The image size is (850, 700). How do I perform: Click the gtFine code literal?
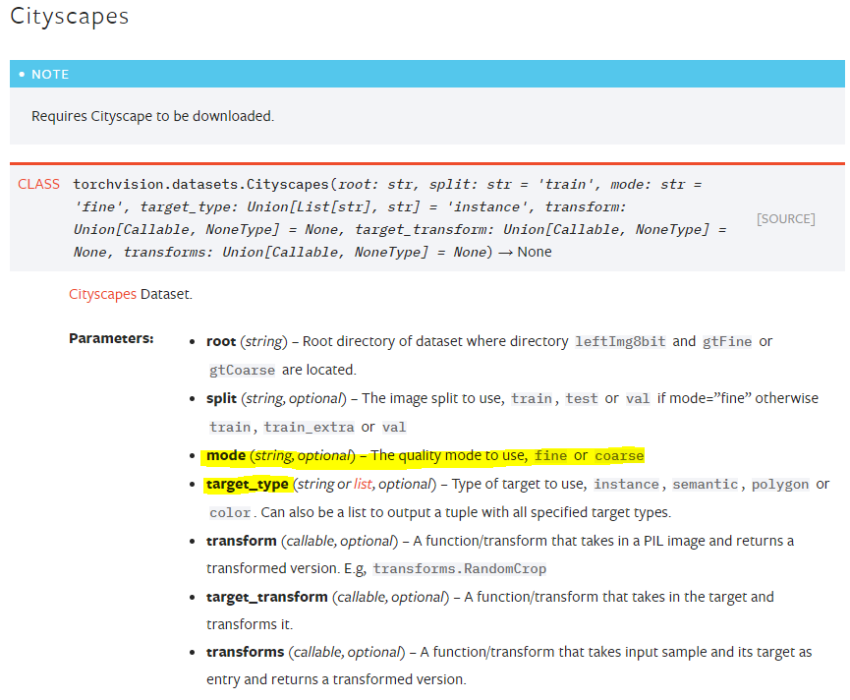[727, 341]
